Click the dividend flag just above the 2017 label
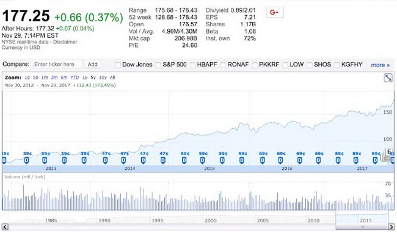The height and width of the screenshot is (232, 397). pos(355,160)
